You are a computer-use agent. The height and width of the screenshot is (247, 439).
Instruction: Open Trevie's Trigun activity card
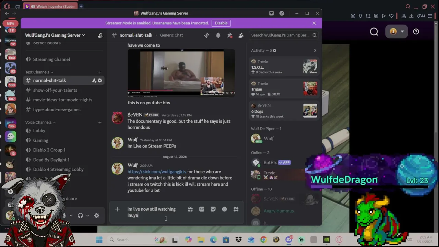coord(284,89)
